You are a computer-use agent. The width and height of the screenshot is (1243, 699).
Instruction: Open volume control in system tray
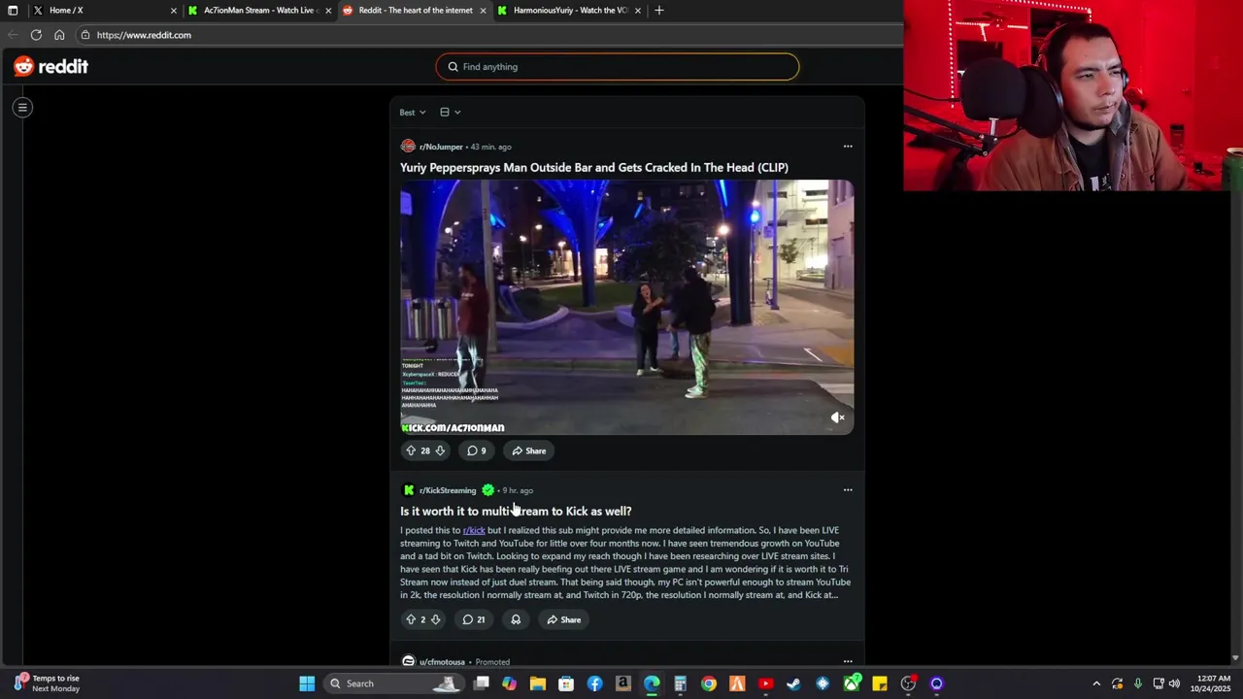click(1174, 683)
